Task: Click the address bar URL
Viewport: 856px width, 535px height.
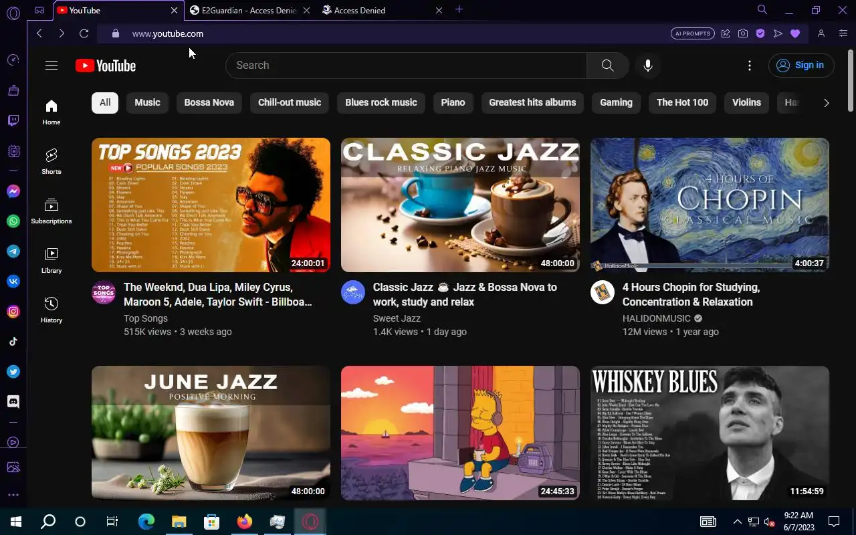Action: coord(168,33)
